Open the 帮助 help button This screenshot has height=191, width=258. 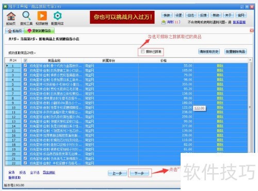click(216, 15)
